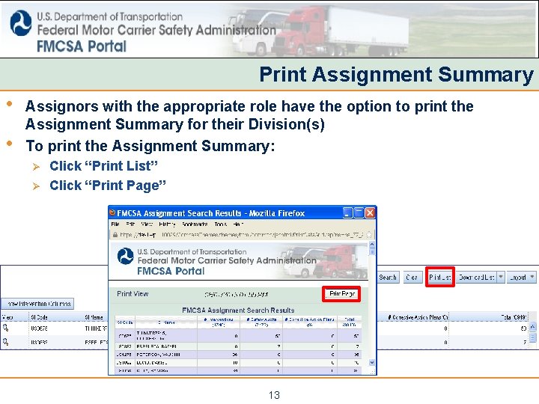
Task: Click scroll-up arrow of background table scrollbar
Action: click(532, 327)
